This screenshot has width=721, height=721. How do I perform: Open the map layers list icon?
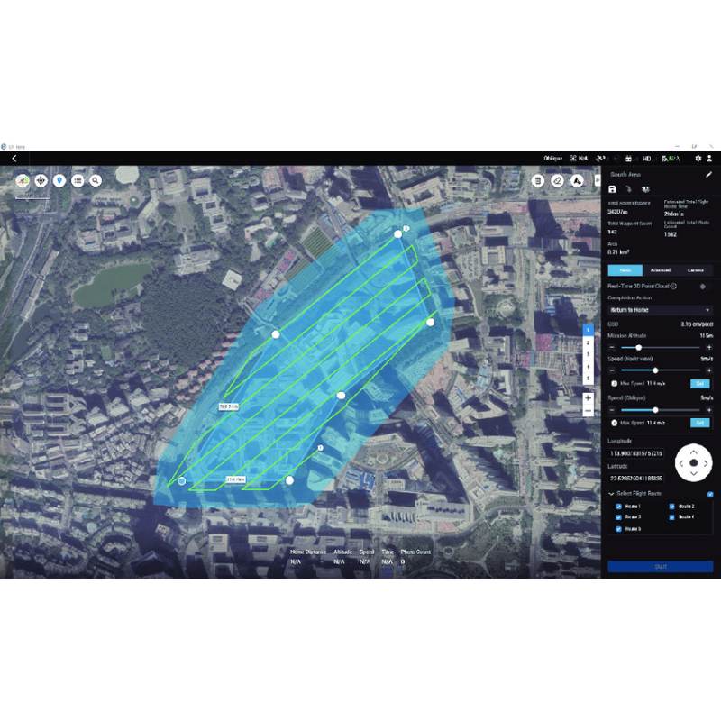click(78, 180)
